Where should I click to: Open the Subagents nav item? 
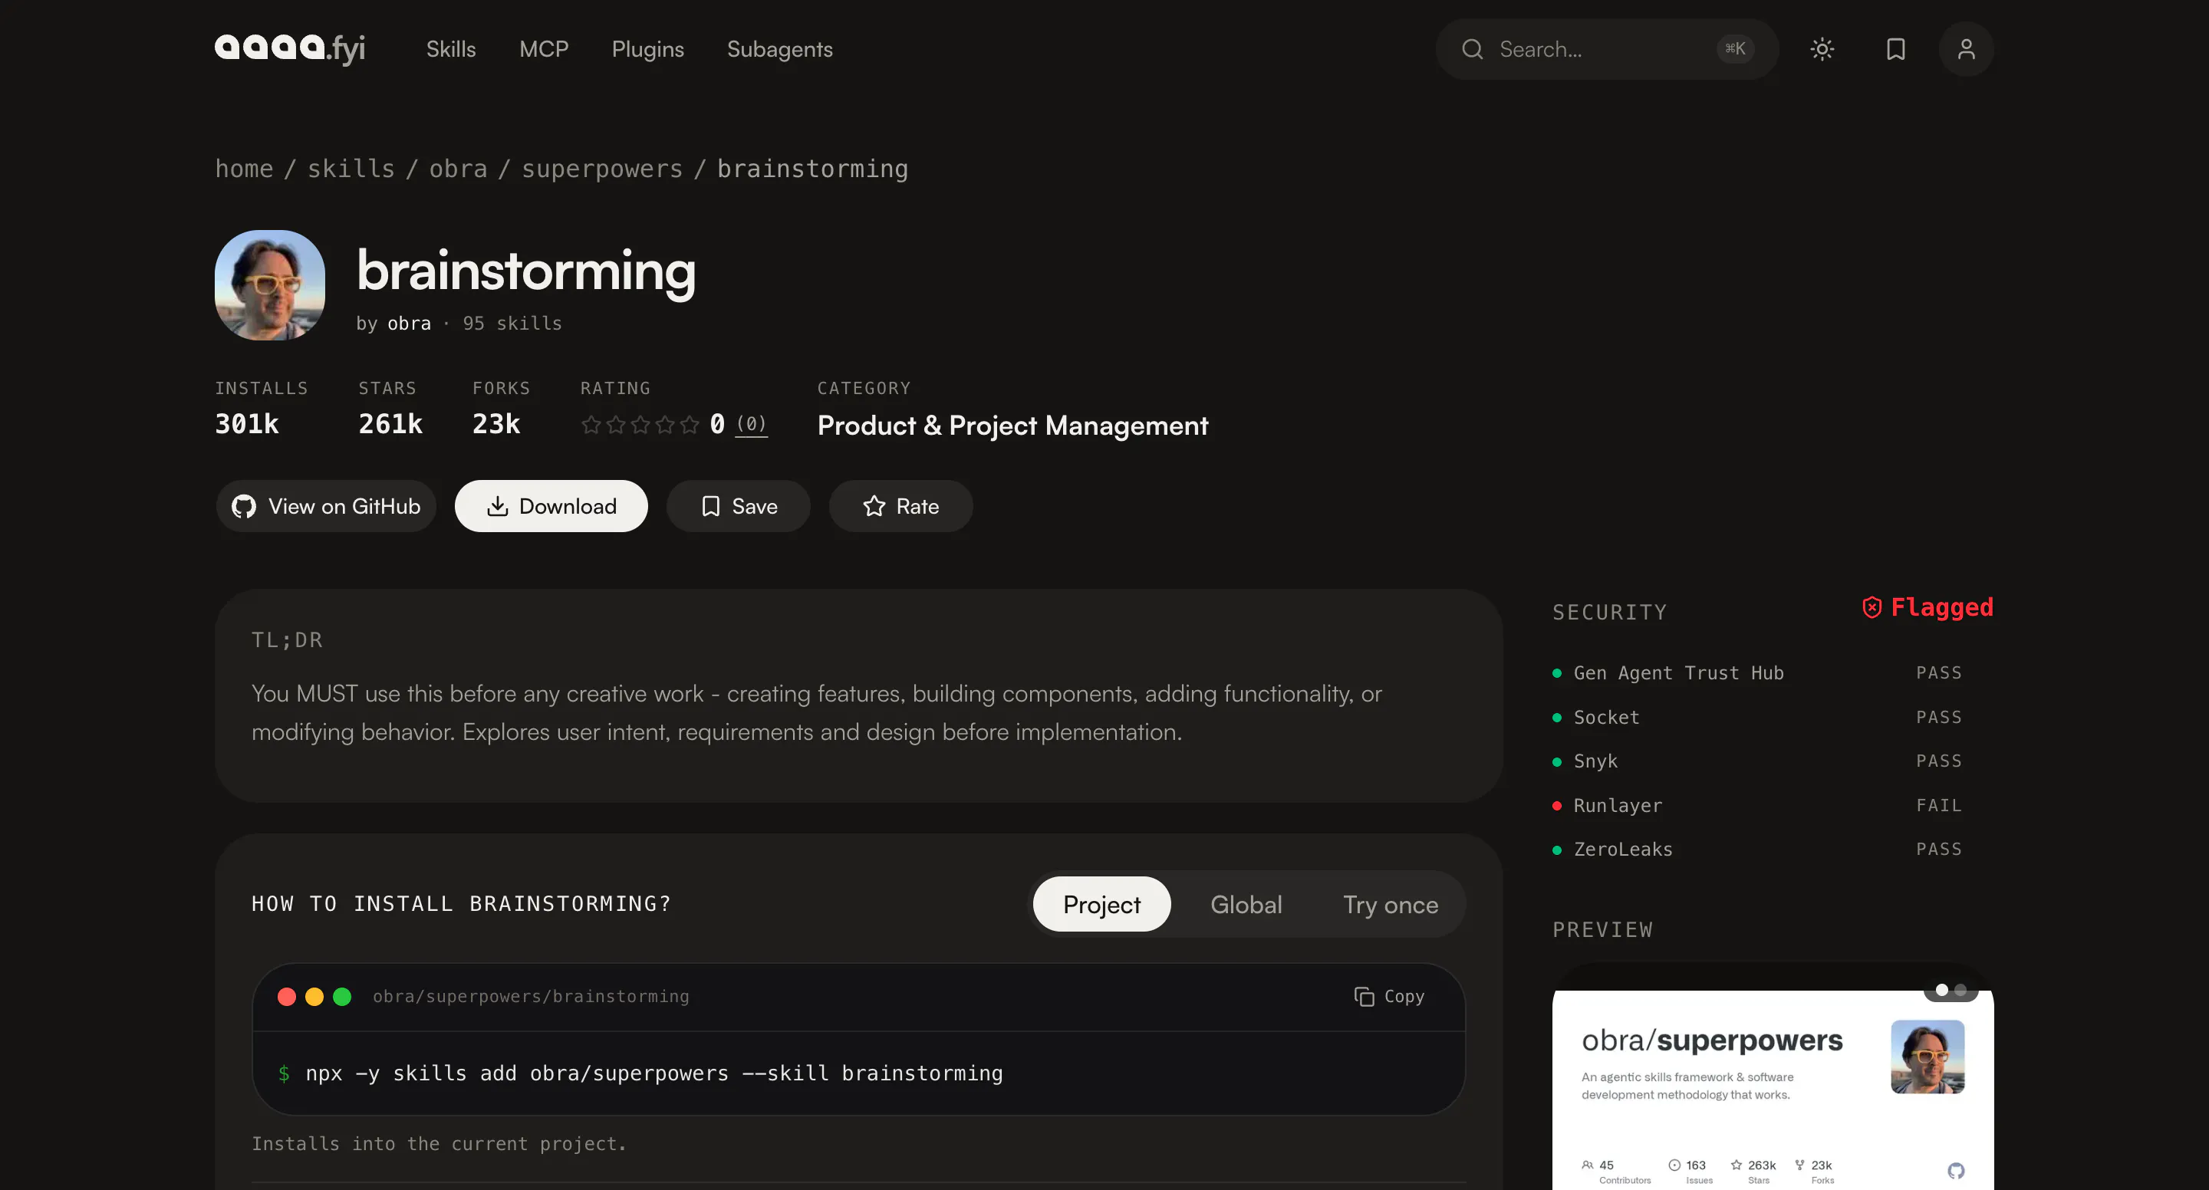pyautogui.click(x=779, y=49)
